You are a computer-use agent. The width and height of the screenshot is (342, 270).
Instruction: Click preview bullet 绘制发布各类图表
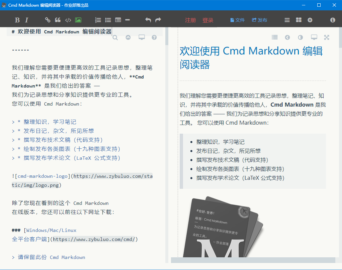pyautogui.click(x=240, y=169)
